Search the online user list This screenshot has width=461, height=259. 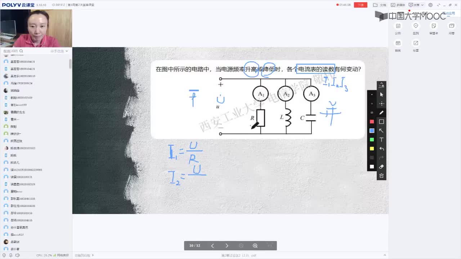[x=21, y=51]
